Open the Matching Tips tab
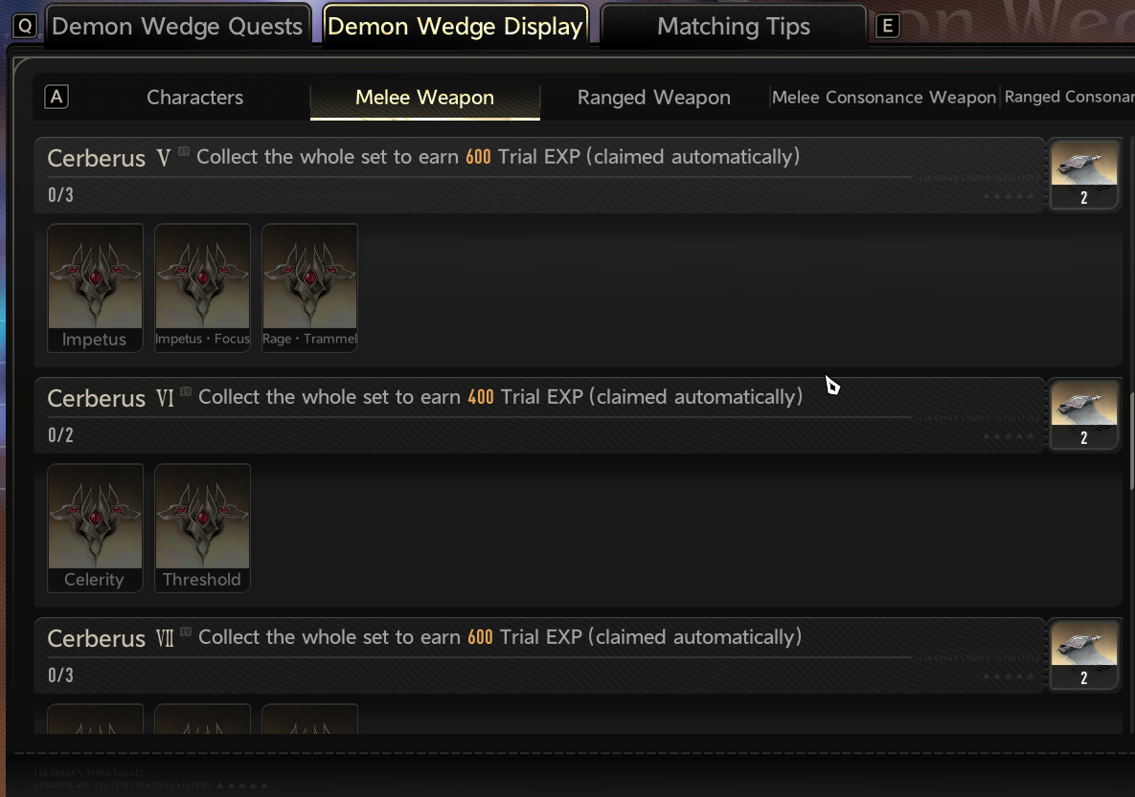Image resolution: width=1135 pixels, height=797 pixels. (734, 26)
